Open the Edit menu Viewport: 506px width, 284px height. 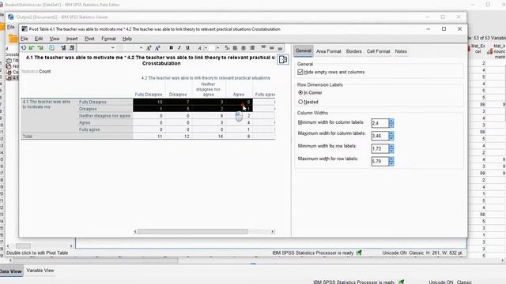pyautogui.click(x=39, y=39)
